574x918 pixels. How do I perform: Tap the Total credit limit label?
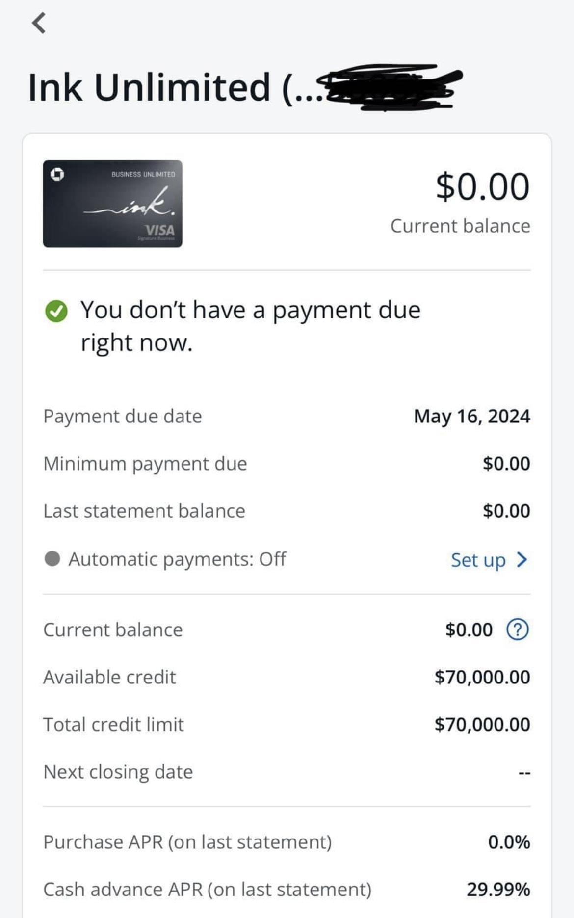click(x=113, y=725)
